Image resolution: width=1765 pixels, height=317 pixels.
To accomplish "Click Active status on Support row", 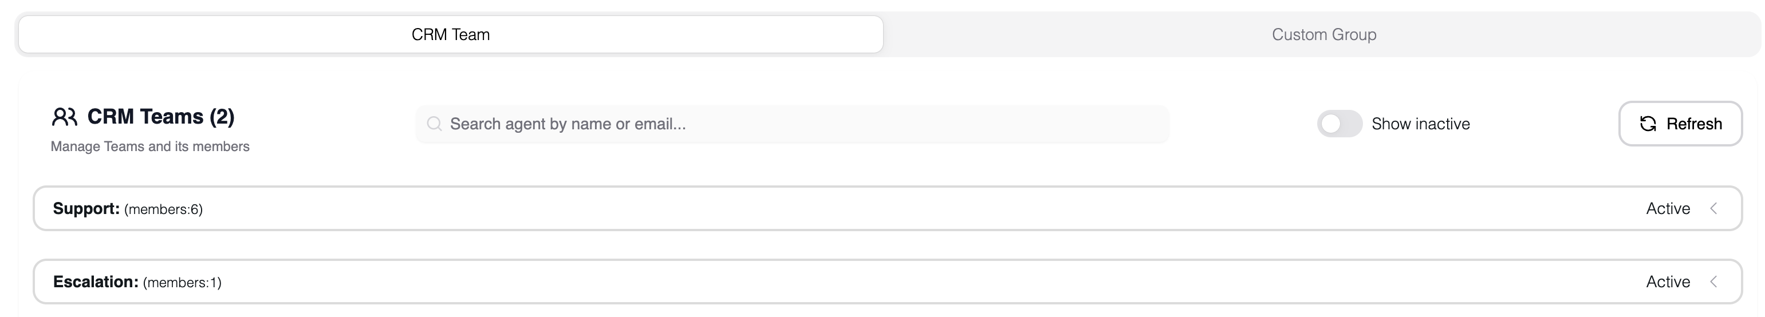I will (x=1668, y=209).
